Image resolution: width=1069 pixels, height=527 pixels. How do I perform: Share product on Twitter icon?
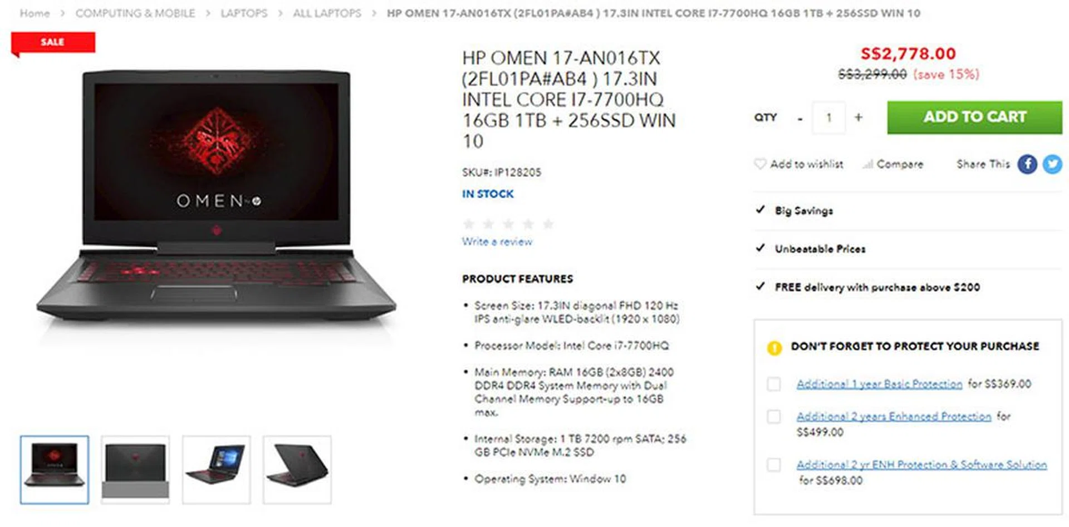pyautogui.click(x=1052, y=164)
